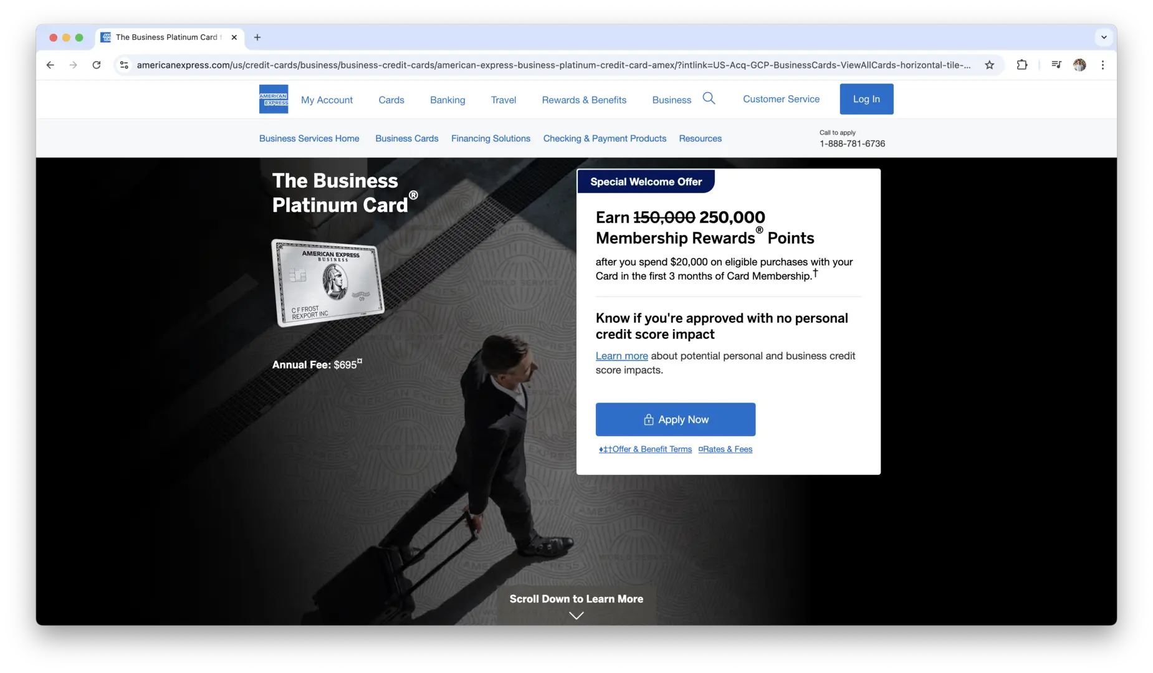Open the Rewards & Benefits menu
1153x673 pixels.
click(583, 100)
